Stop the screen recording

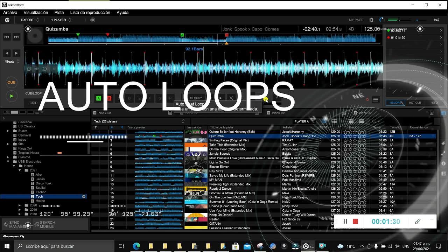[x=355, y=221]
